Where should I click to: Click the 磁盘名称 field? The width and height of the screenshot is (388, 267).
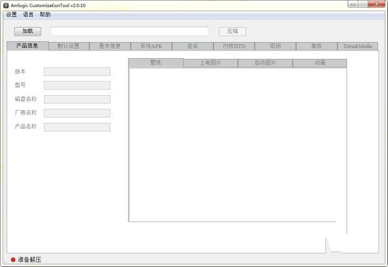[x=77, y=99]
